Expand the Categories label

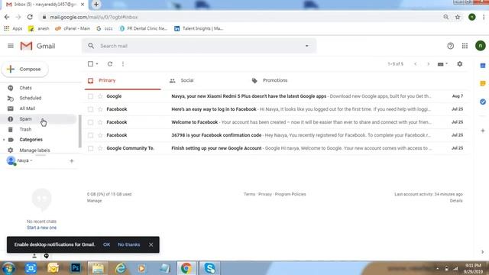point(4,140)
